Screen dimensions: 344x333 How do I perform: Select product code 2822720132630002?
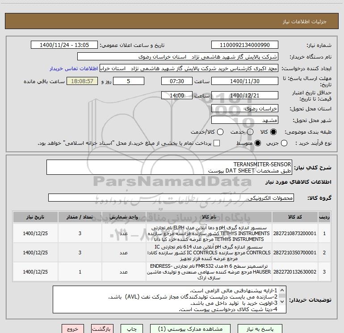(x=295, y=272)
